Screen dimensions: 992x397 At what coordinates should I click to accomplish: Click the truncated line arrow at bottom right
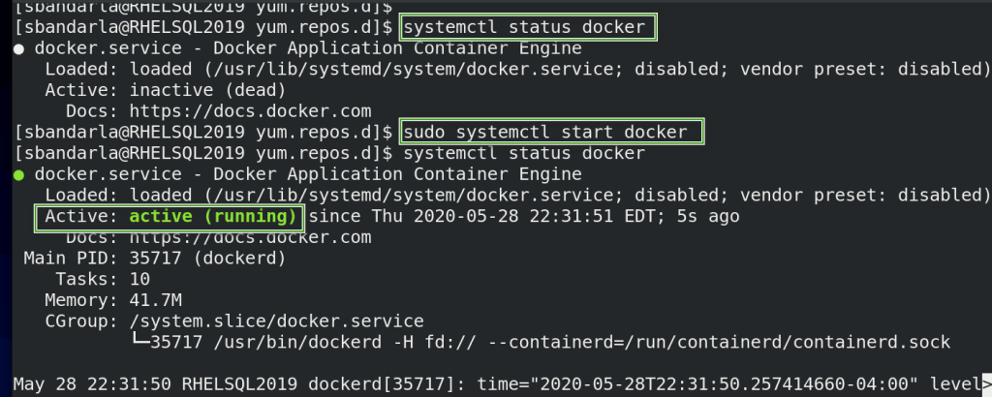pyautogui.click(x=986, y=382)
